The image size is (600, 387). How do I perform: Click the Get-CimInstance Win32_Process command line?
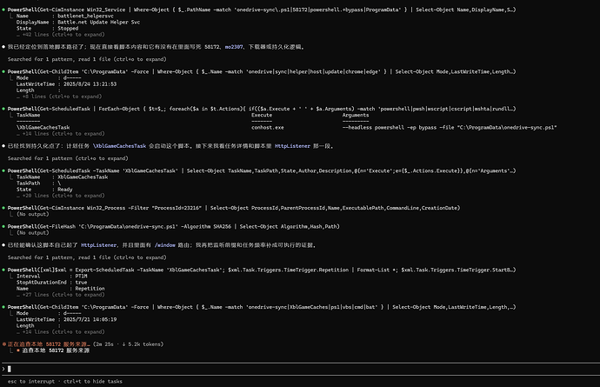click(x=233, y=208)
